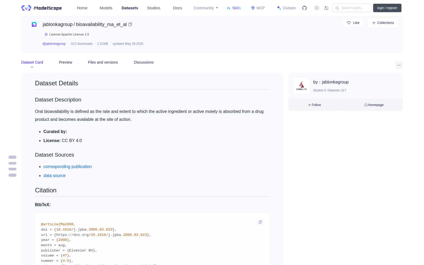This screenshot has width=424, height=265.
Task: Click the 'Dataset Sources' heading
Action: (55, 155)
